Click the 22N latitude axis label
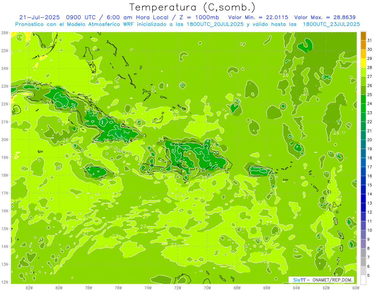The width and height of the screenshot is (378, 292). point(4,104)
